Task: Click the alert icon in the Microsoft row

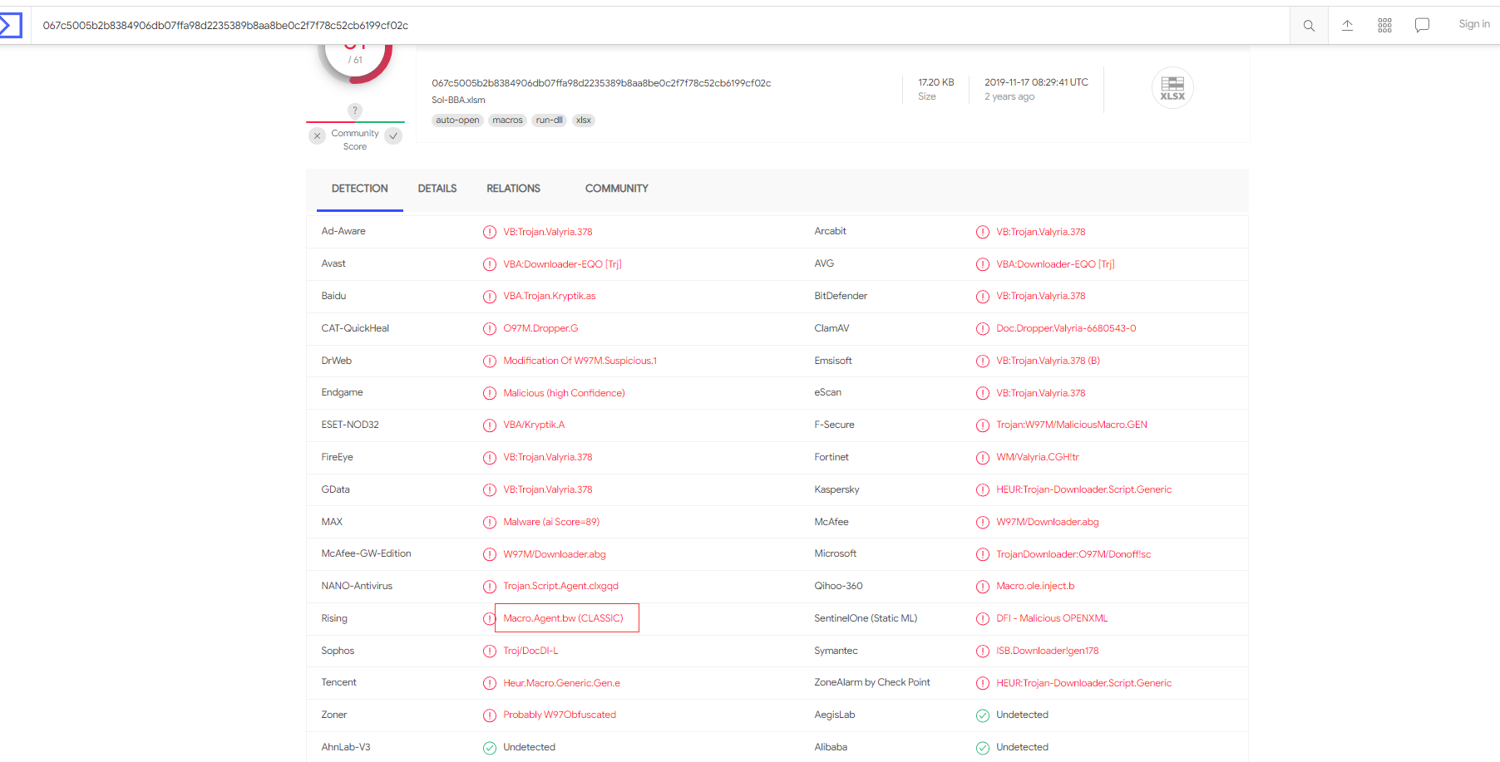Action: click(983, 554)
